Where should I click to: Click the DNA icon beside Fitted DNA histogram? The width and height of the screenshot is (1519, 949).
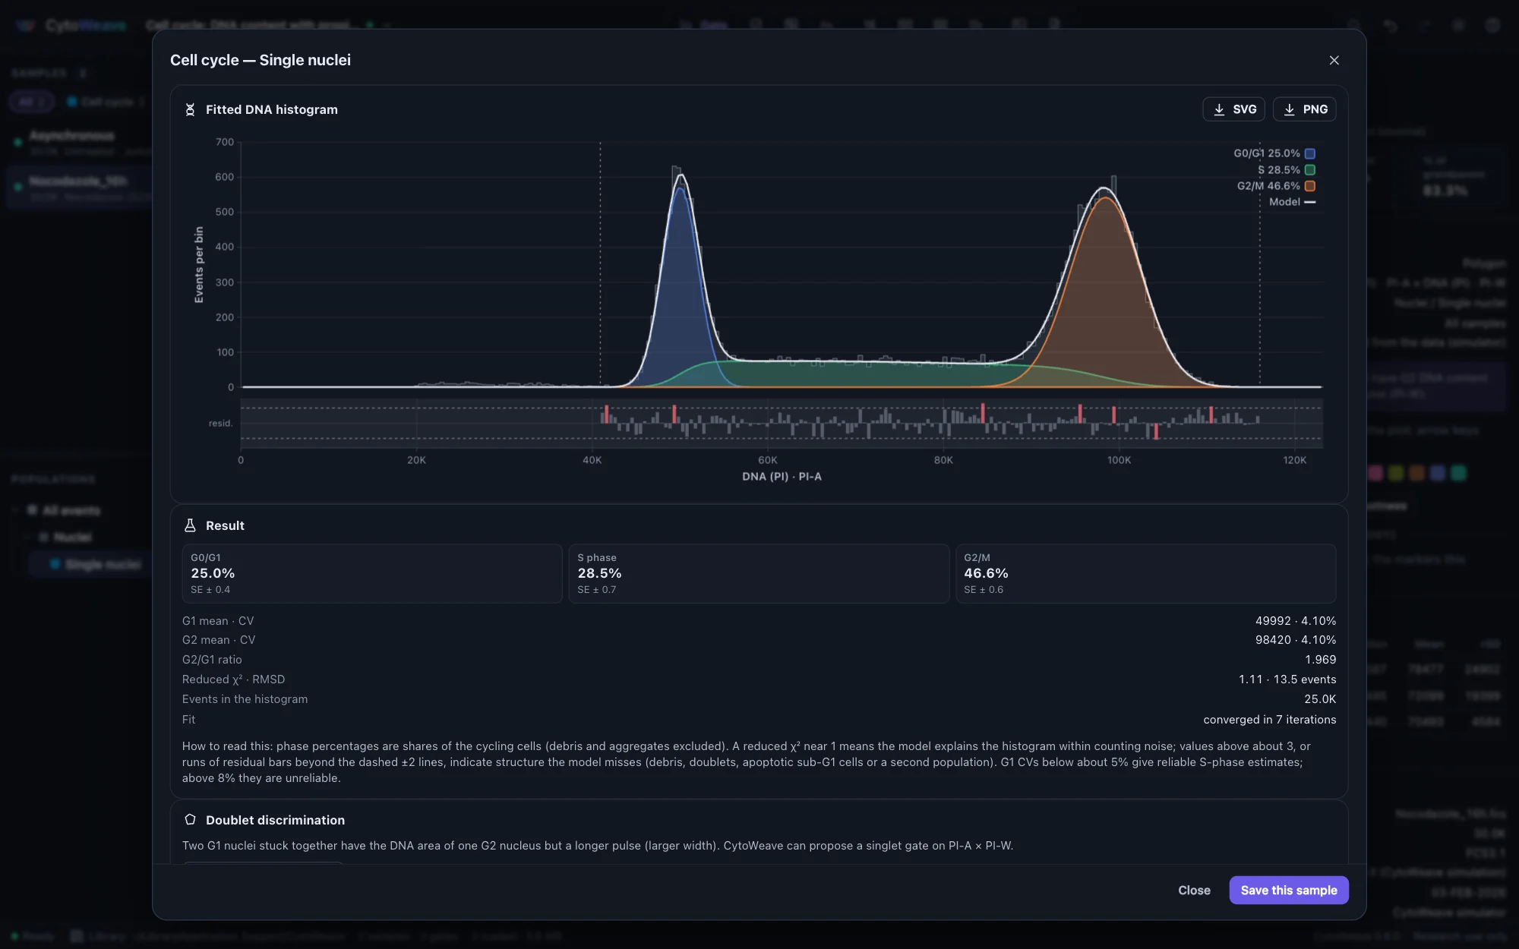pyautogui.click(x=190, y=109)
